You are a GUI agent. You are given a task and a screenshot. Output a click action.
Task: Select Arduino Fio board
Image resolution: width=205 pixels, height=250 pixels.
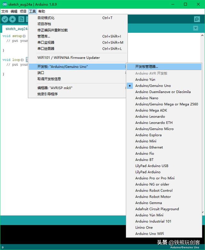pyautogui.click(x=164, y=153)
